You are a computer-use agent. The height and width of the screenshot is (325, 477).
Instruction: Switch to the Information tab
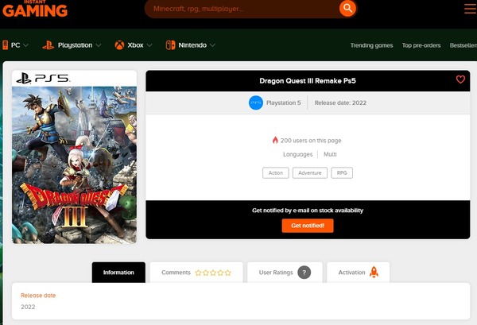pyautogui.click(x=118, y=273)
